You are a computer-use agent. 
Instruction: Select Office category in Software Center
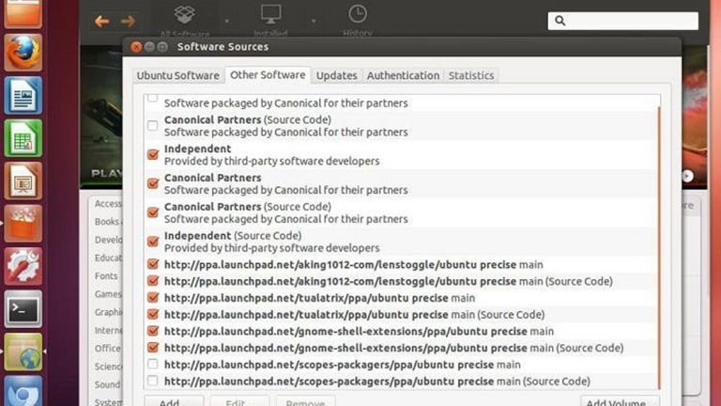coord(108,349)
